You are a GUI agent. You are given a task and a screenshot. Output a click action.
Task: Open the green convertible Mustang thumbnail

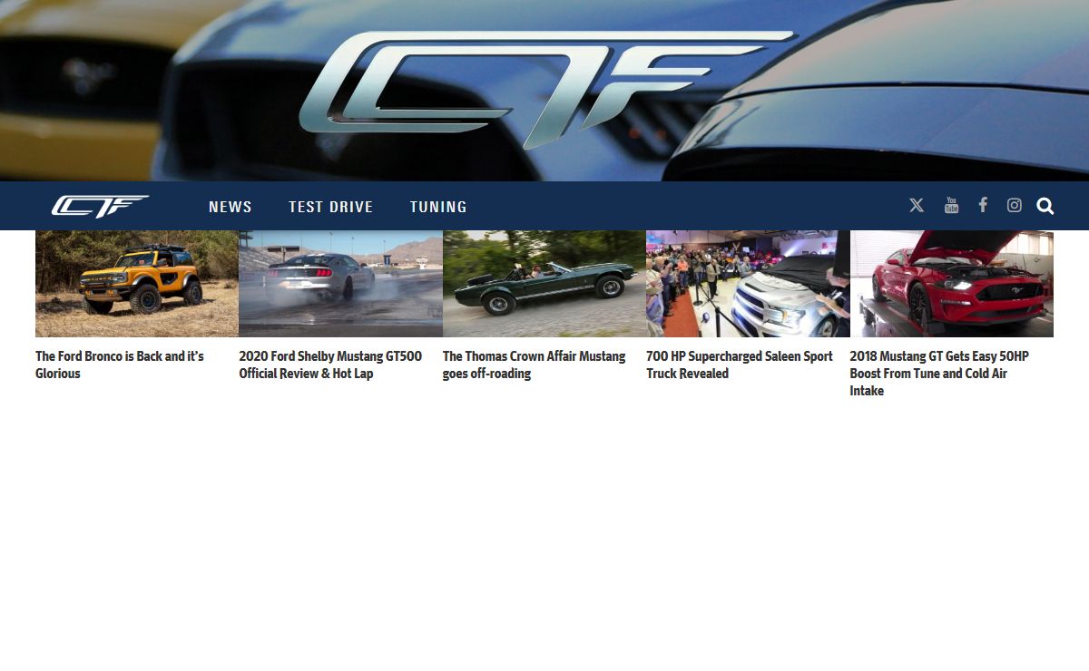pos(544,284)
